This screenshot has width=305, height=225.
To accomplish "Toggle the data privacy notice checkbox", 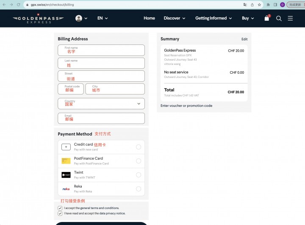I will pos(60,214).
